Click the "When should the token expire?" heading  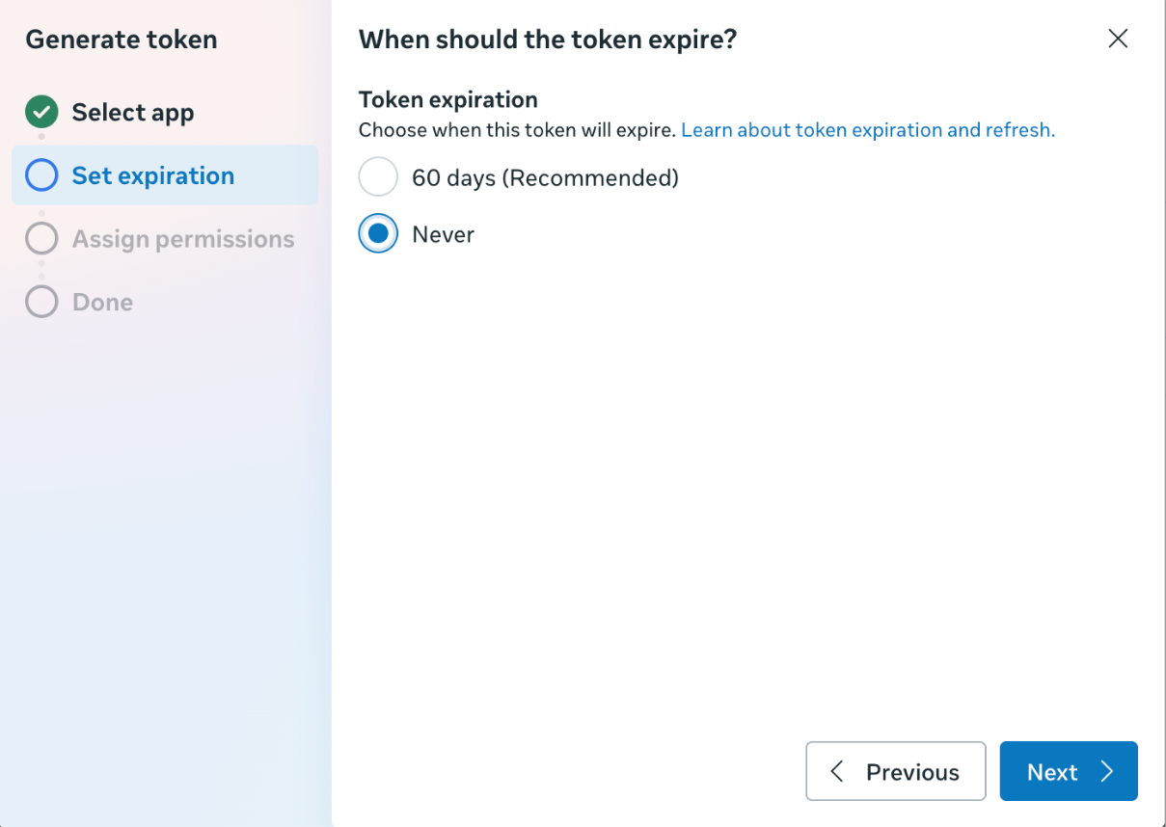(x=548, y=40)
